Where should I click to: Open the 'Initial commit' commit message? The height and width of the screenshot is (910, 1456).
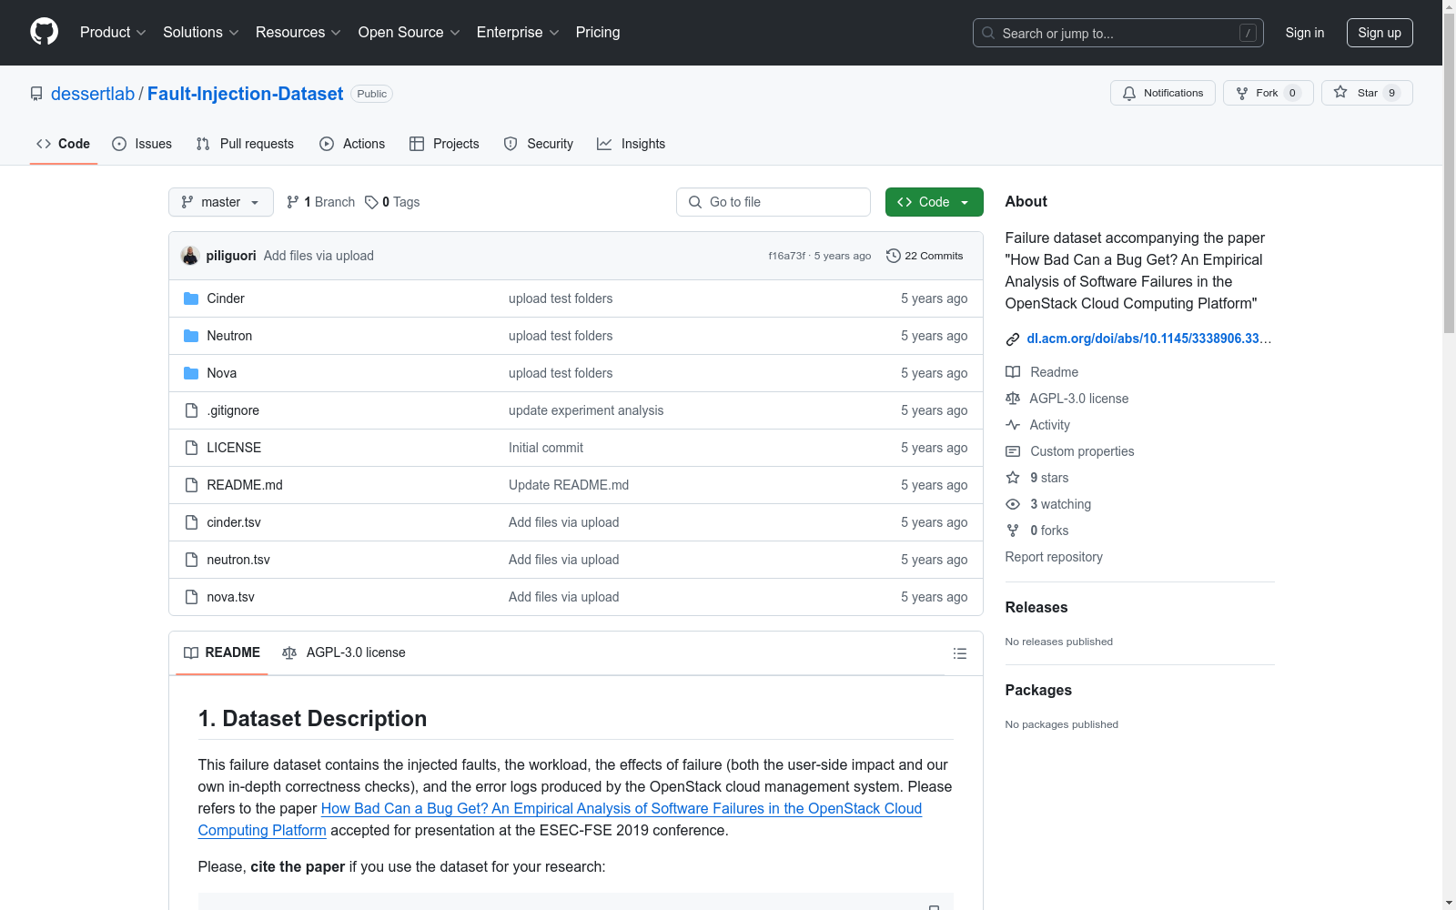tap(546, 448)
